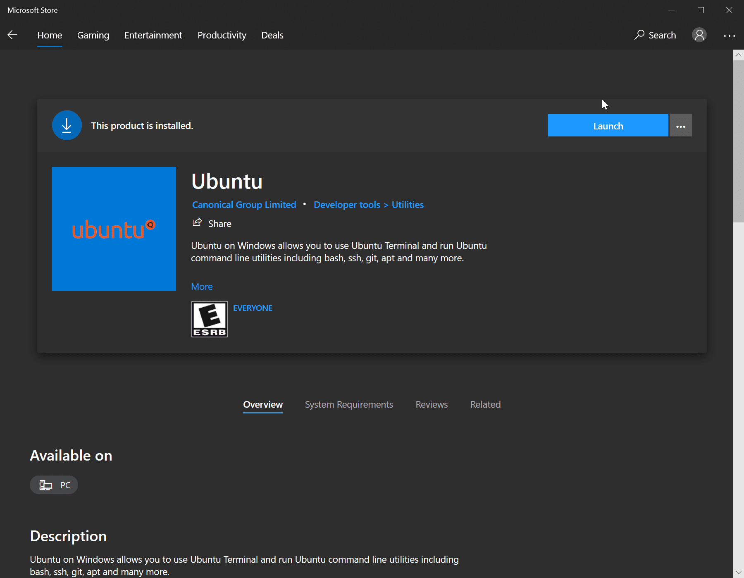
Task: Click the EVERYONE rating link
Action: tap(253, 308)
